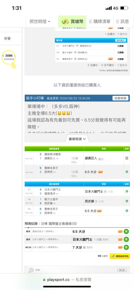This screenshot has height=290, width=134.
Task: Tap the target icon beside 戰績
Action: coord(30,270)
